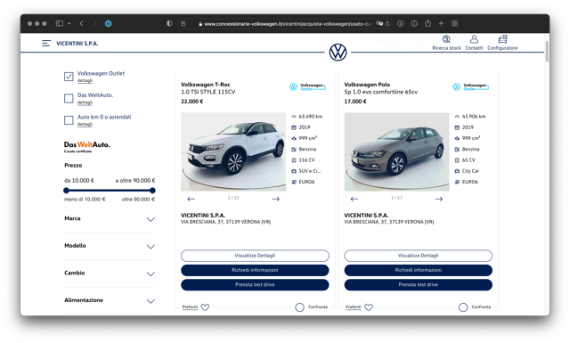570x343 pixels.
Task: Click Richiedi informazioni for T-Roc
Action: pyautogui.click(x=255, y=270)
